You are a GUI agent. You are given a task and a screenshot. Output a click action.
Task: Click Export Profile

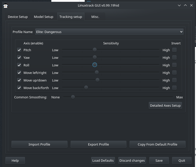click(x=98, y=144)
